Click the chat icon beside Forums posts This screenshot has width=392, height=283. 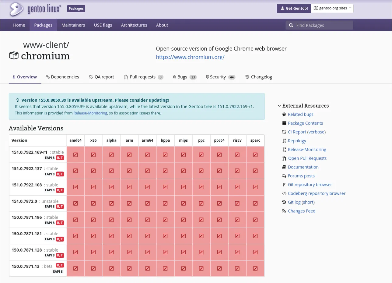point(284,176)
